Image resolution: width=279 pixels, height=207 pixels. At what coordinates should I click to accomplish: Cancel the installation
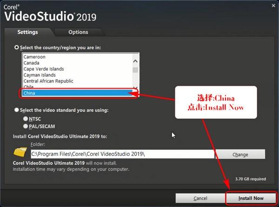[200, 198]
